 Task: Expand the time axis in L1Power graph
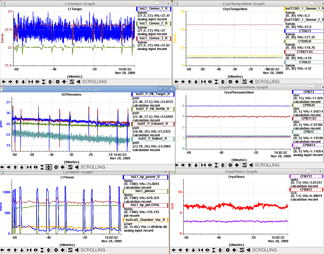pyautogui.click(x=36, y=250)
